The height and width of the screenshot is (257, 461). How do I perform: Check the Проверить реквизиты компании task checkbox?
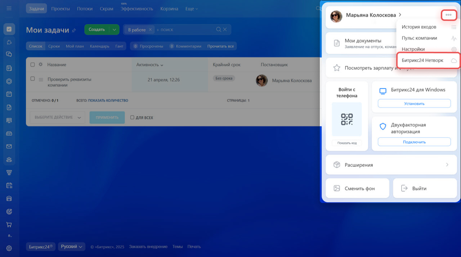pyautogui.click(x=33, y=78)
